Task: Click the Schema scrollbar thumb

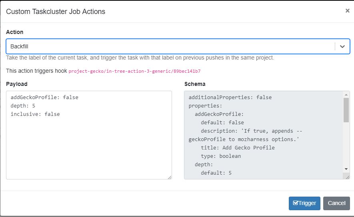Action: (x=346, y=110)
